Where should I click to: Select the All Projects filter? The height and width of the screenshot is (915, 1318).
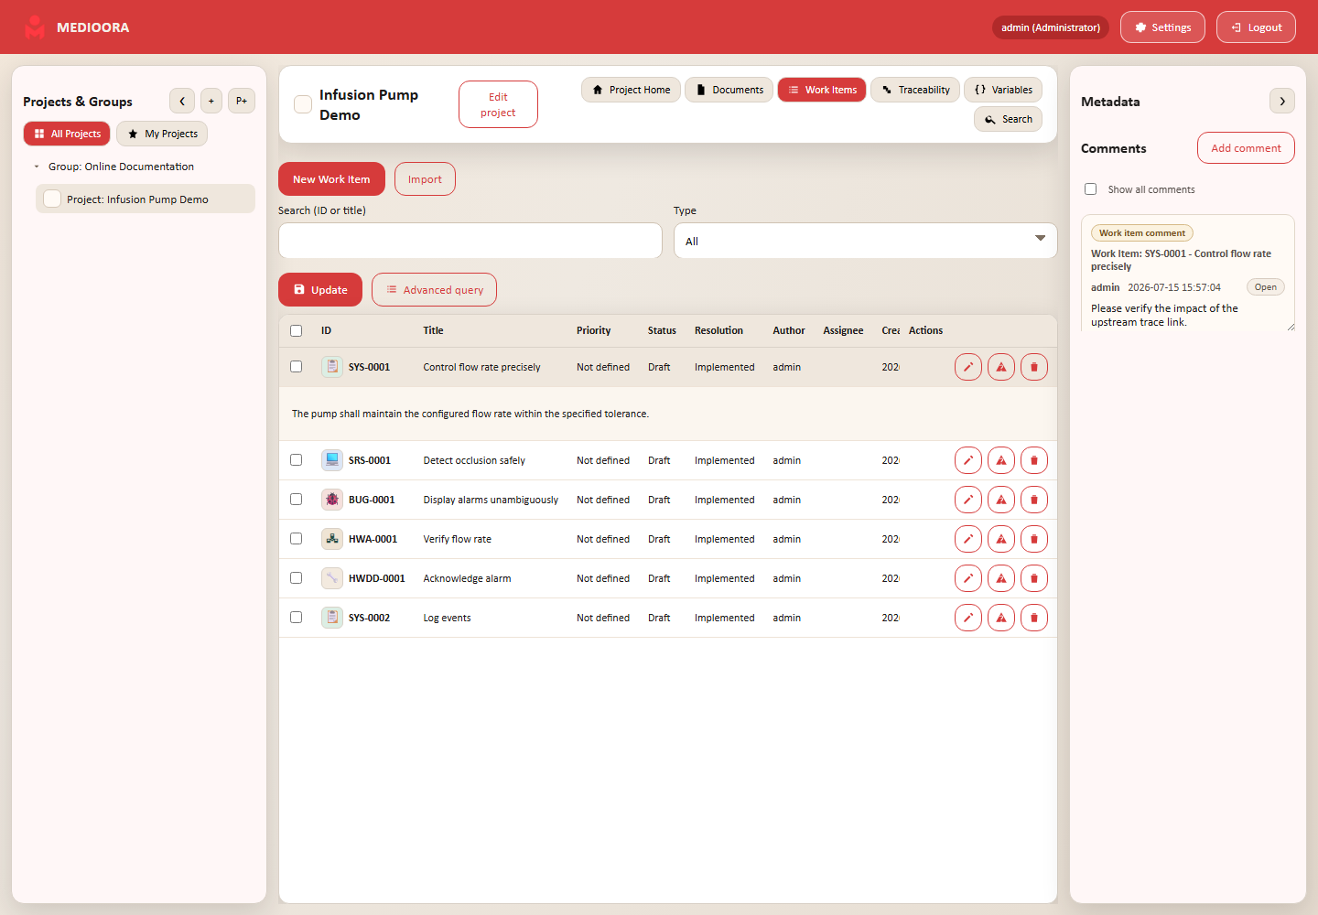(x=67, y=134)
